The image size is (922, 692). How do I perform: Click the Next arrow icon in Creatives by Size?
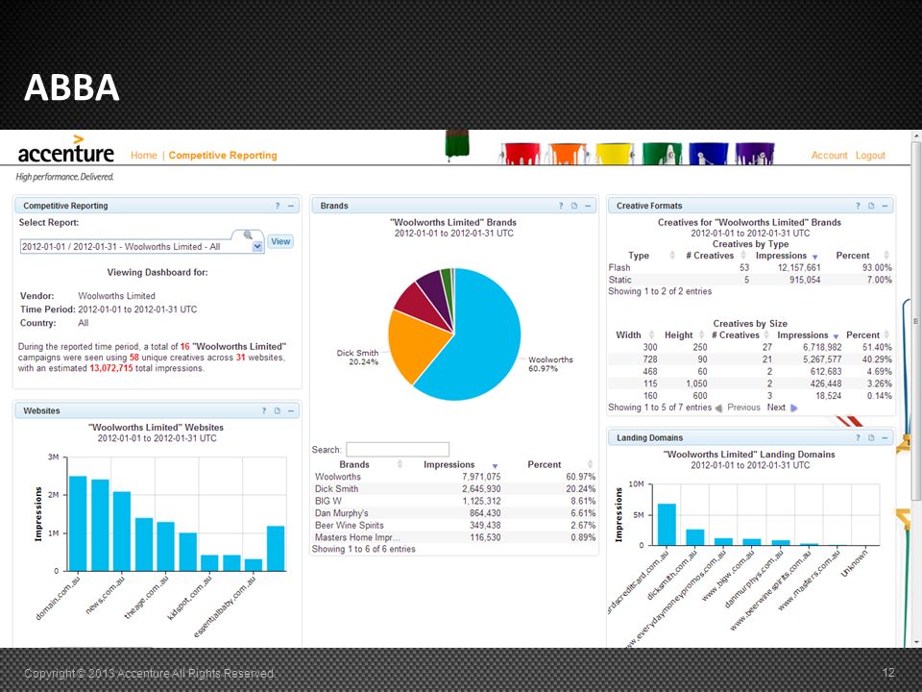pyautogui.click(x=794, y=408)
